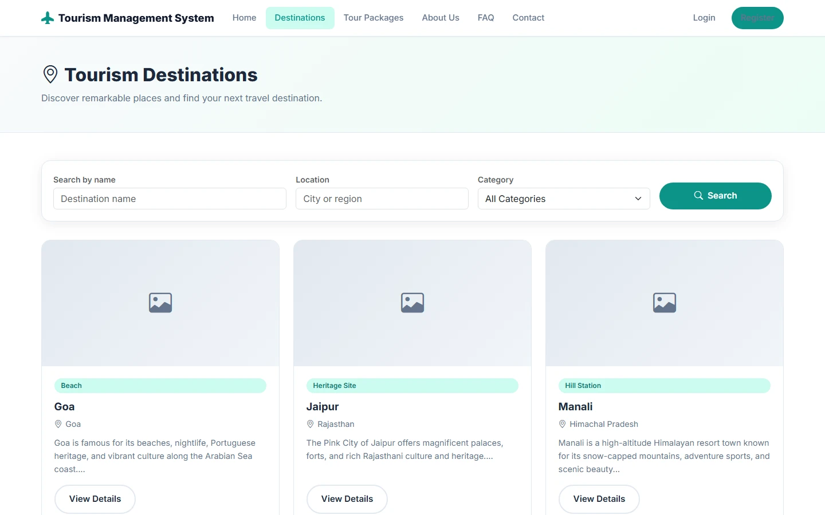This screenshot has height=515, width=825.
Task: View Details for Goa
Action: point(95,499)
